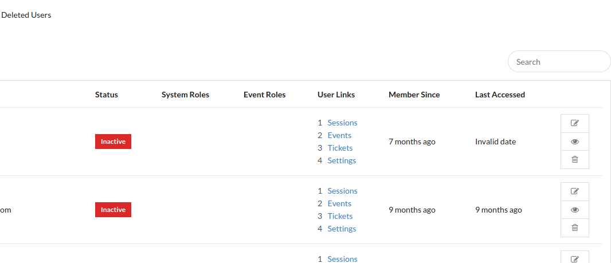Click the Event Roles column header
This screenshot has height=263, width=611.
(x=265, y=95)
